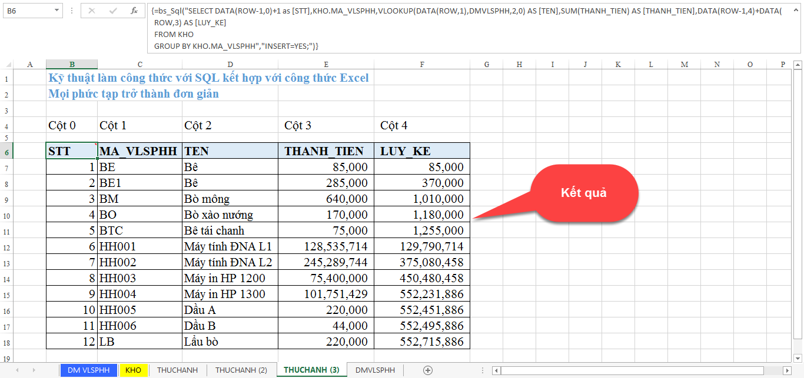Select the row 12 header
The image size is (804, 378).
pos(6,246)
